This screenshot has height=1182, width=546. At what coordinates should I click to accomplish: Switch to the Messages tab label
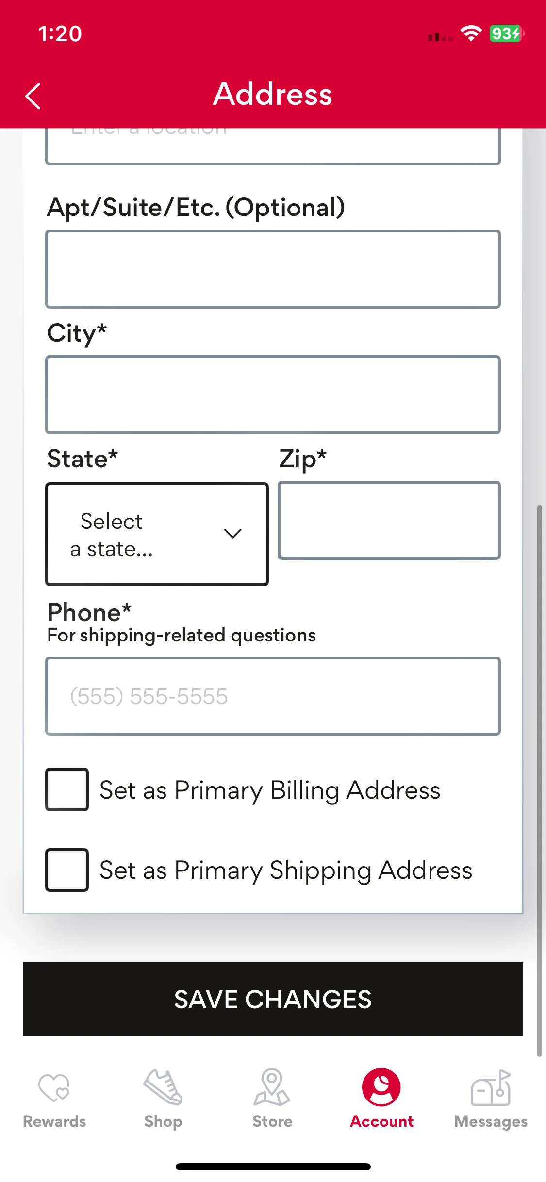(x=491, y=1122)
